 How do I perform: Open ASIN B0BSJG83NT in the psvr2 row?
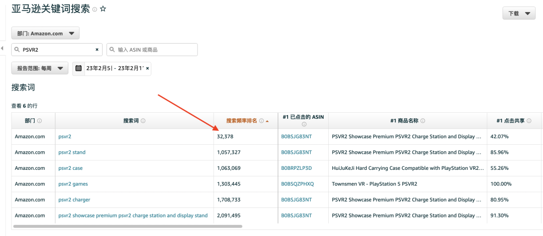[297, 137]
